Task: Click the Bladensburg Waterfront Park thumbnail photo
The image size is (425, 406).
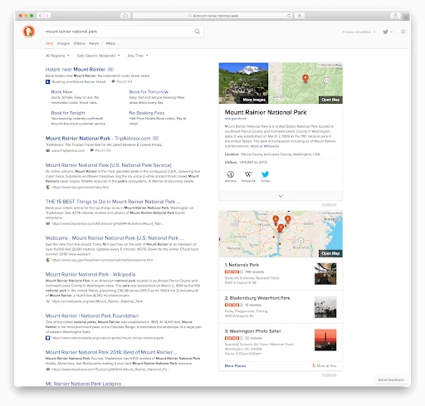Action: pos(325,306)
